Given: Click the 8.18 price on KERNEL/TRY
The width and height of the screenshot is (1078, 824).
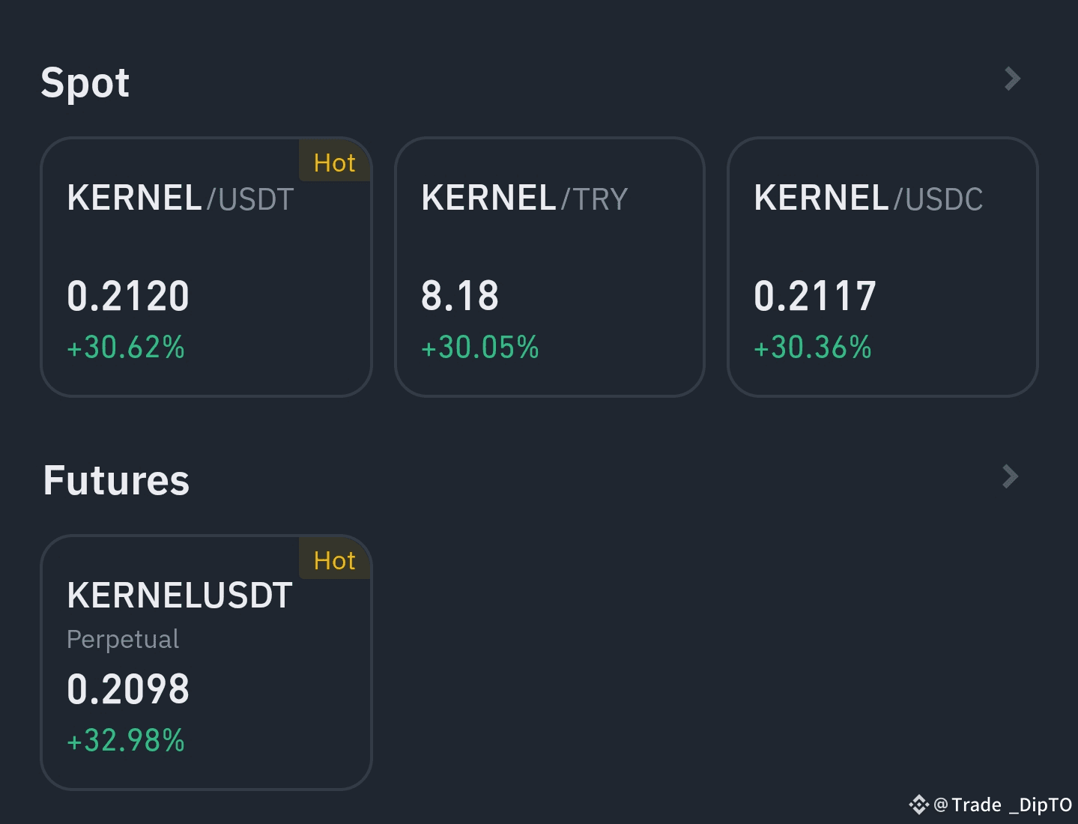Looking at the screenshot, I should pyautogui.click(x=460, y=296).
